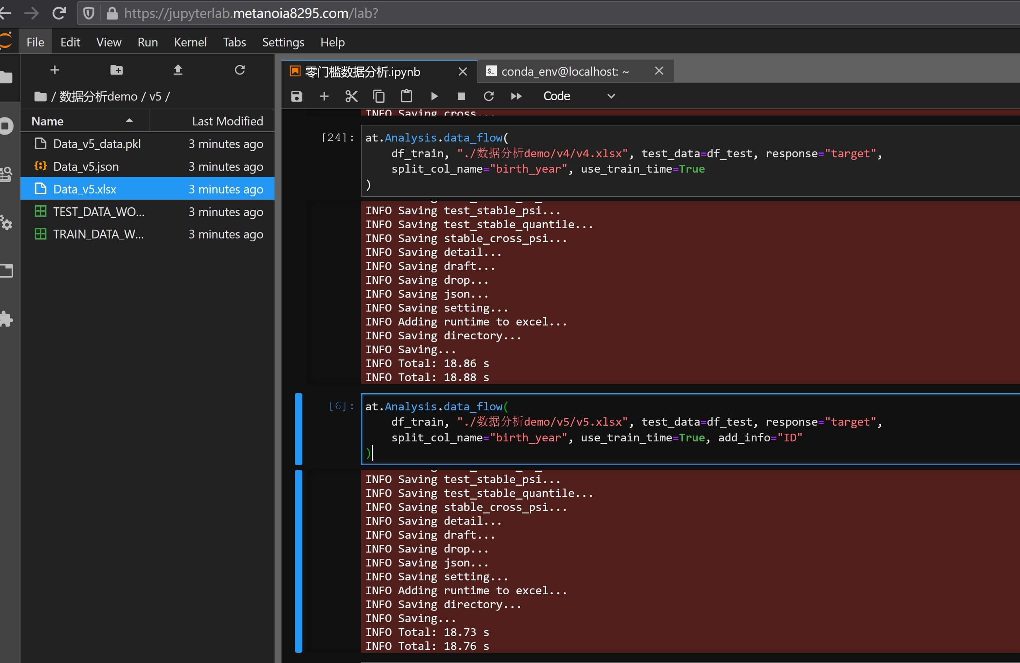This screenshot has width=1020, height=663.
Task: Select Data_v5.json file
Action: click(86, 167)
